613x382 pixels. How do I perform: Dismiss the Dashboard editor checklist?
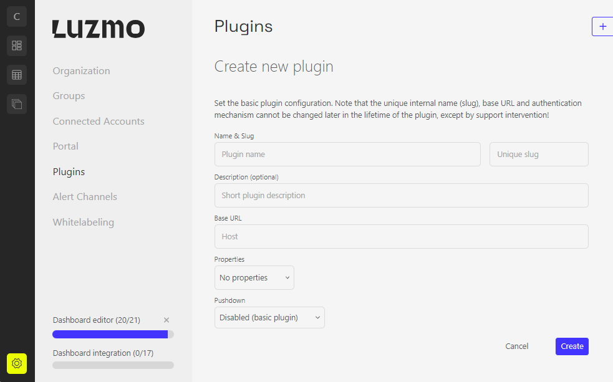[166, 320]
